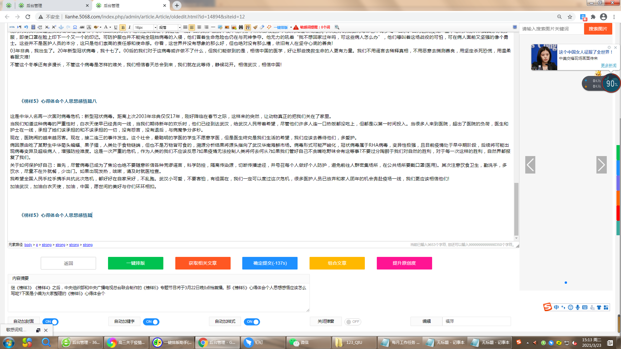This screenshot has height=349, width=621.
Task: Click next arrow in image panel
Action: click(602, 165)
